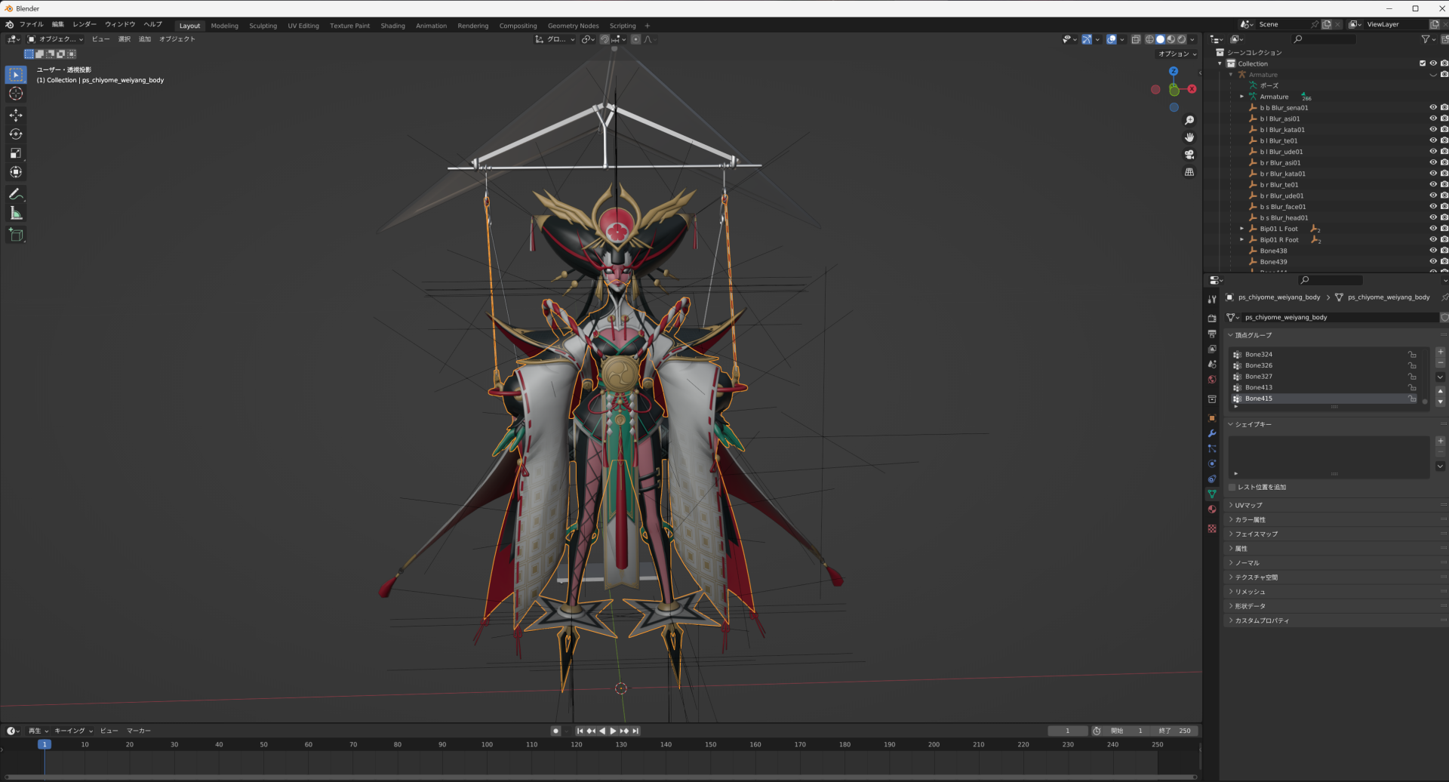Viewport: 1449px width, 782px height.
Task: Expand the UVマップ panel
Action: click(x=1249, y=505)
